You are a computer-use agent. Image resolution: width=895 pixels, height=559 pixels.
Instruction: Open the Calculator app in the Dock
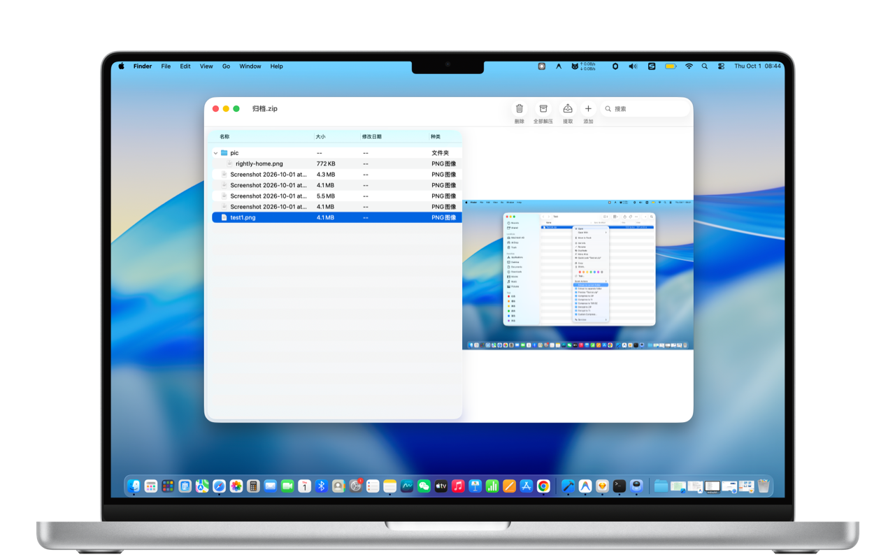click(x=253, y=486)
